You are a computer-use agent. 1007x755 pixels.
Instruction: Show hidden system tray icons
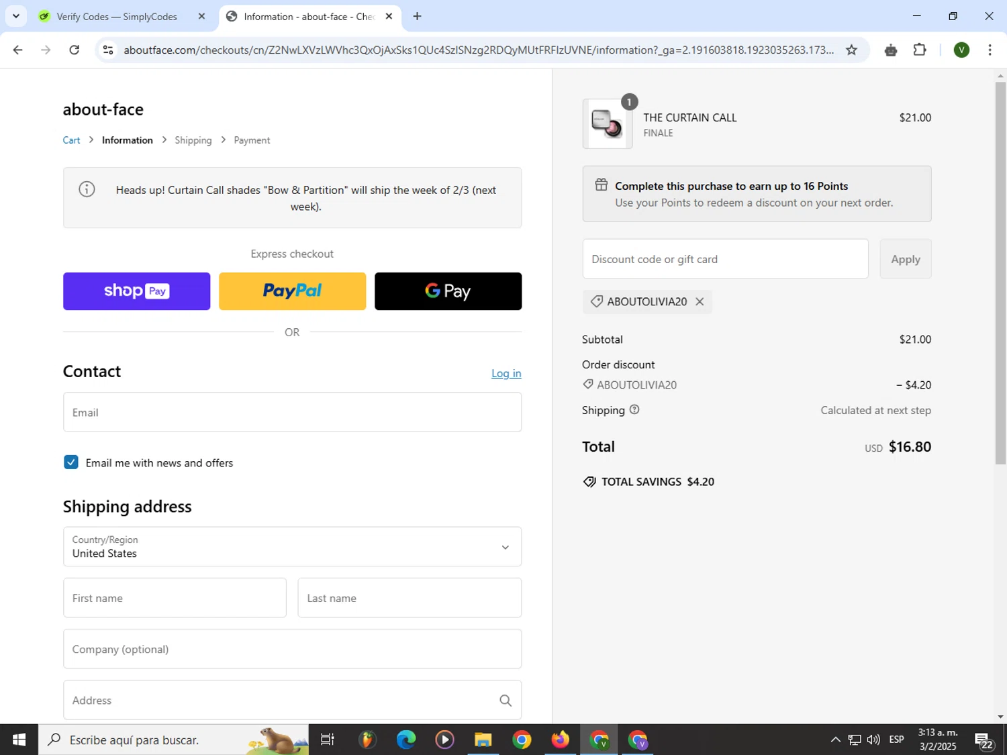tap(835, 740)
